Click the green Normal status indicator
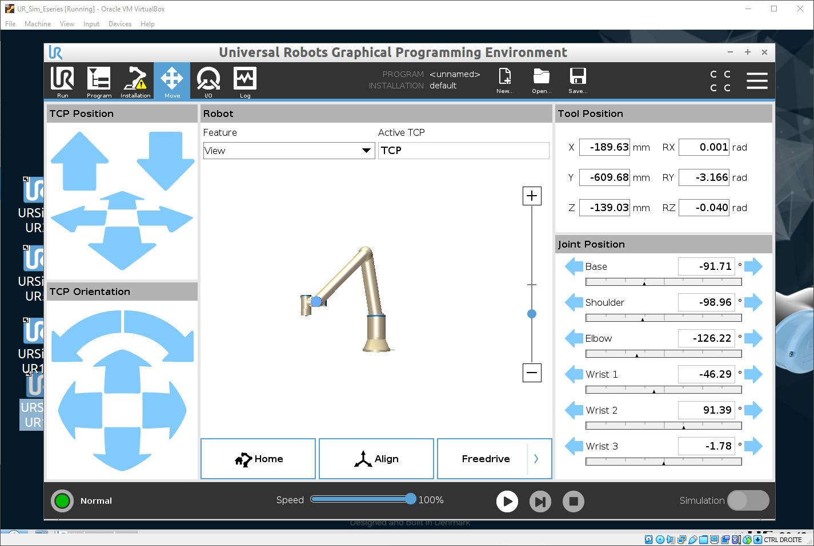This screenshot has height=546, width=814. tap(62, 501)
